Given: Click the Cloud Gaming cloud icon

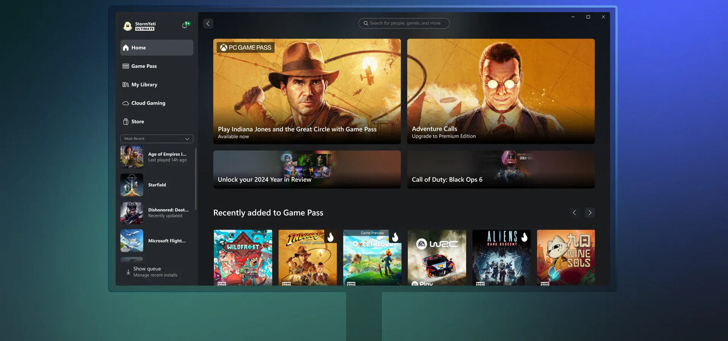Looking at the screenshot, I should [x=126, y=103].
